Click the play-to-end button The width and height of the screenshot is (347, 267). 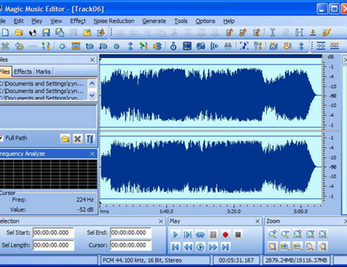coord(188,234)
